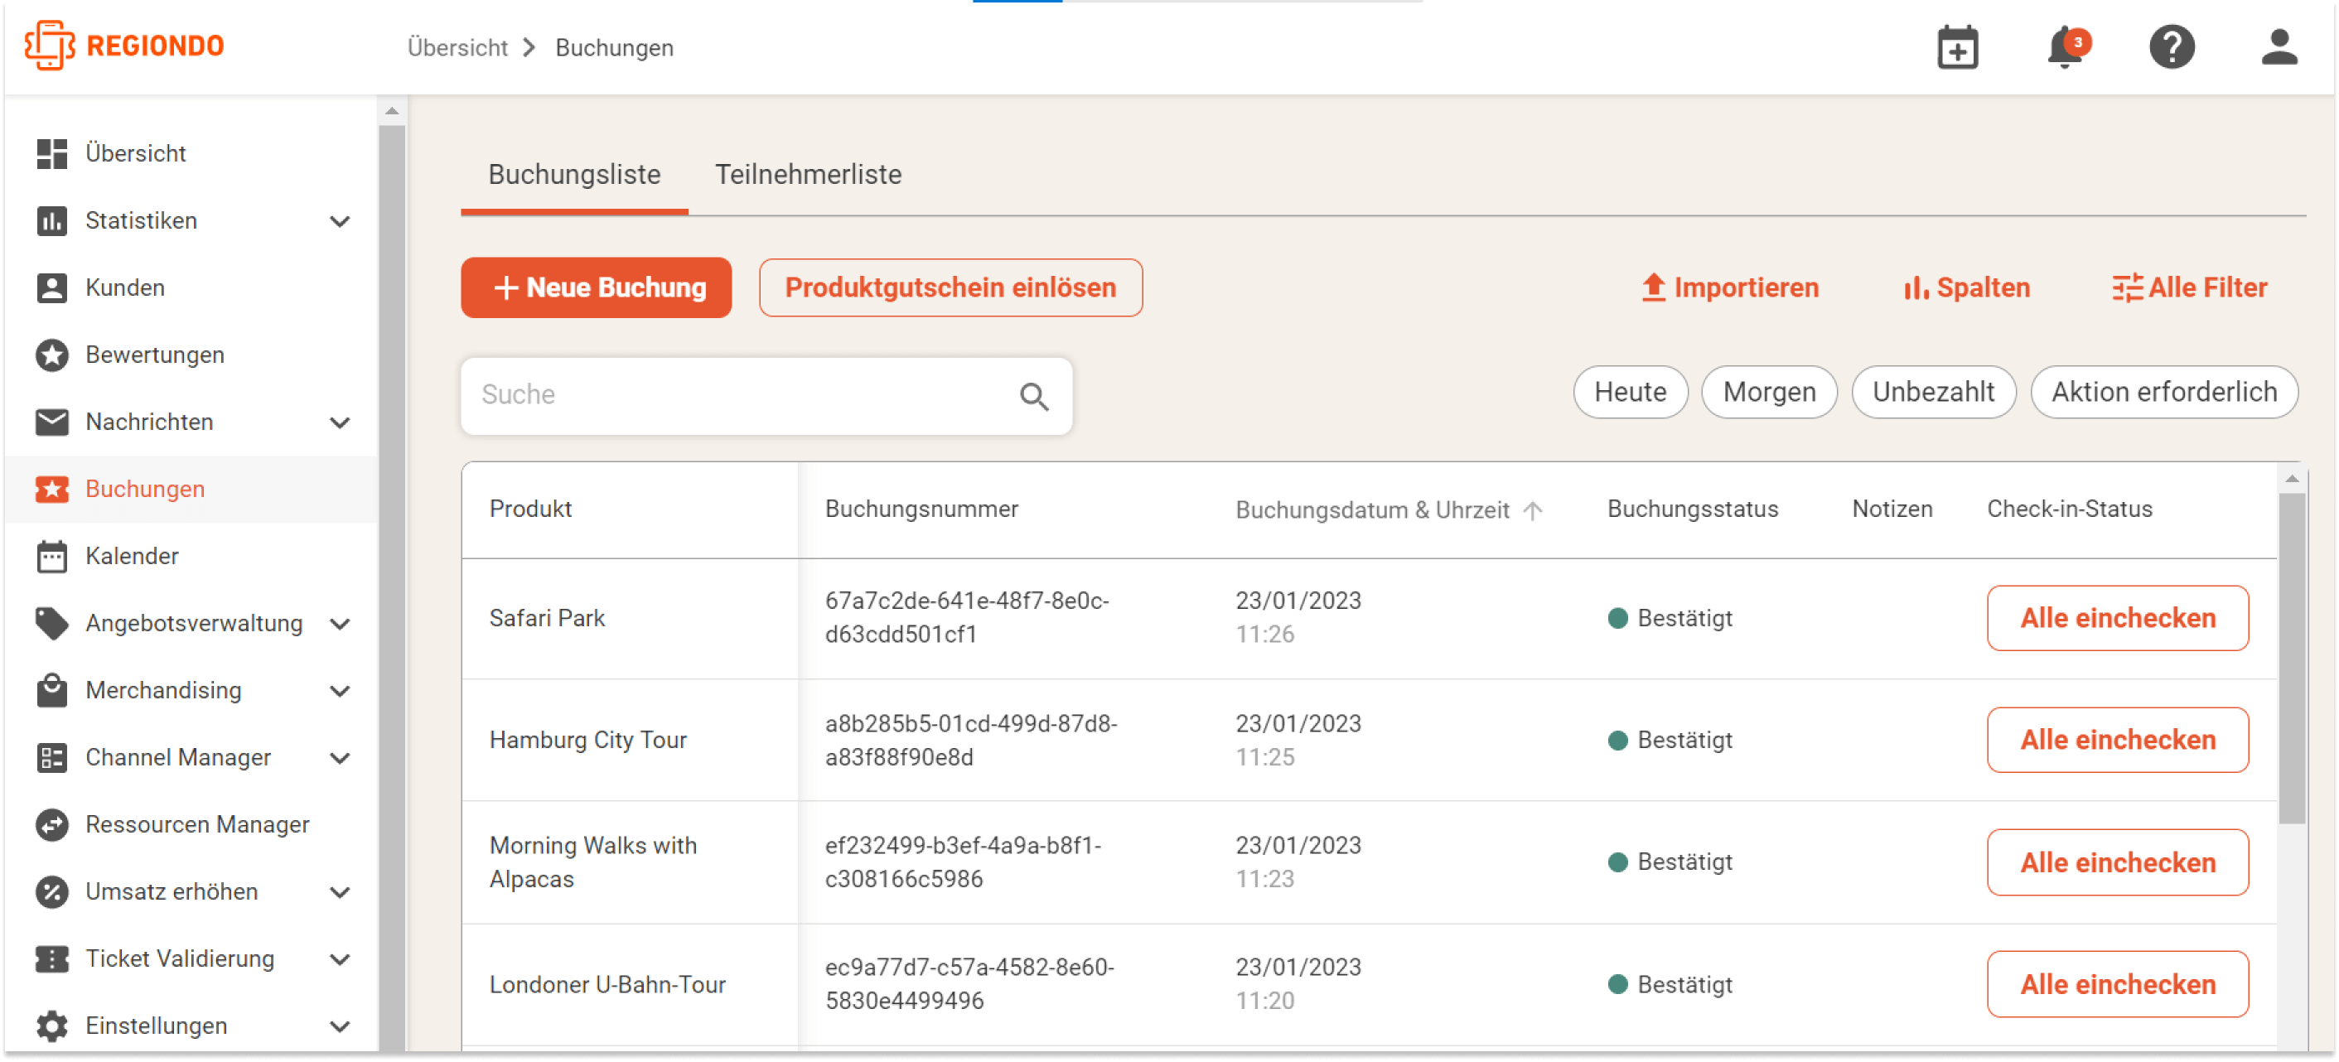Open Ressourcen Manager from sidebar
Viewport: 2339px width, 1062px height.
(x=197, y=824)
